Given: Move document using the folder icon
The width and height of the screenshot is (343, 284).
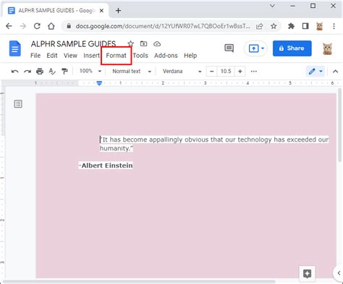Looking at the screenshot, I should tap(144, 44).
